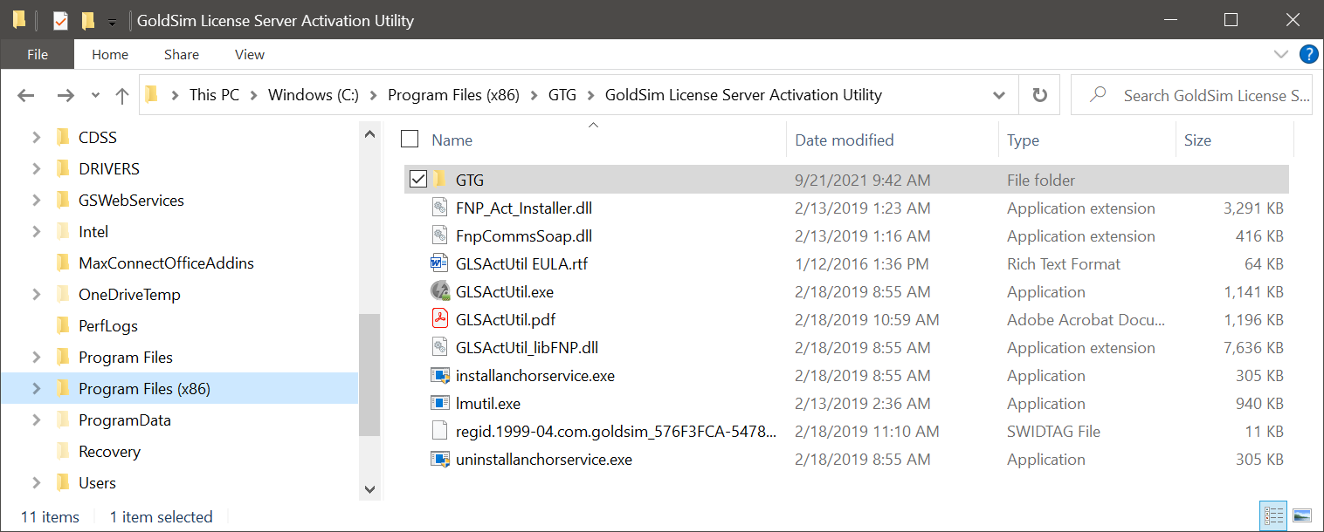Screen dimensions: 1324x532
Task: Switch to large icons view
Action: [1301, 515]
